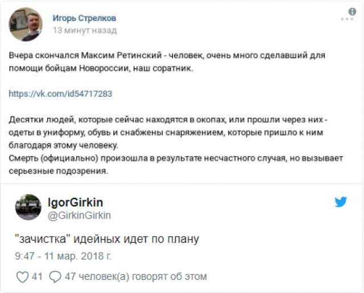Viewport: 364px width, 293px height.
Task: Open the vk.com/id54717283 link
Action: tap(61, 94)
